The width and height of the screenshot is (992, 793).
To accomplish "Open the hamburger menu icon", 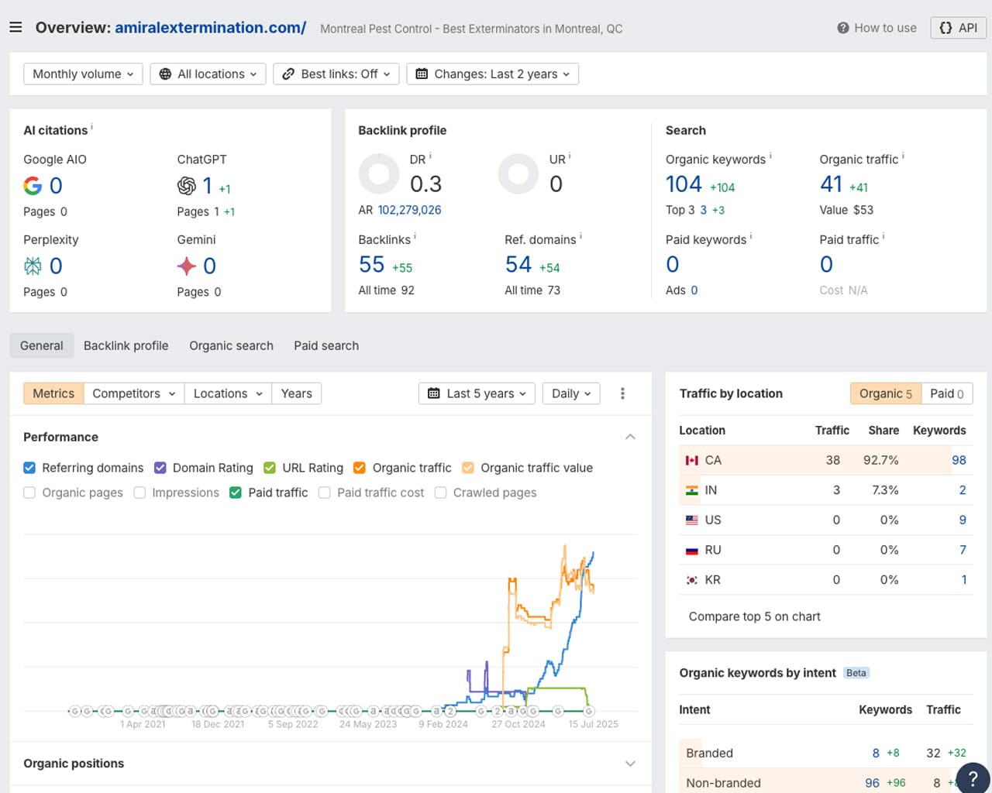I will pos(15,28).
